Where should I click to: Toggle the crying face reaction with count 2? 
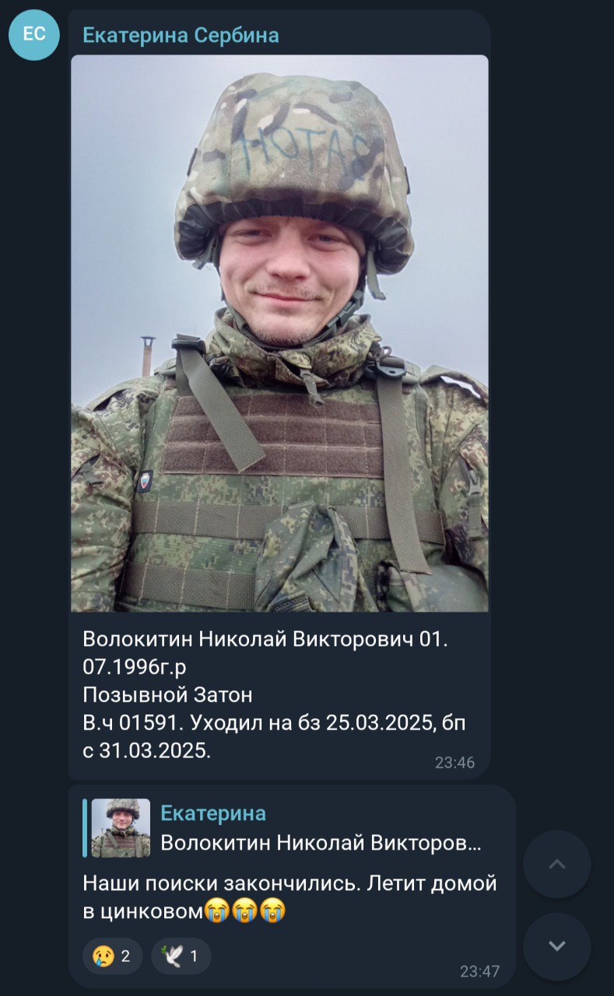point(112,956)
